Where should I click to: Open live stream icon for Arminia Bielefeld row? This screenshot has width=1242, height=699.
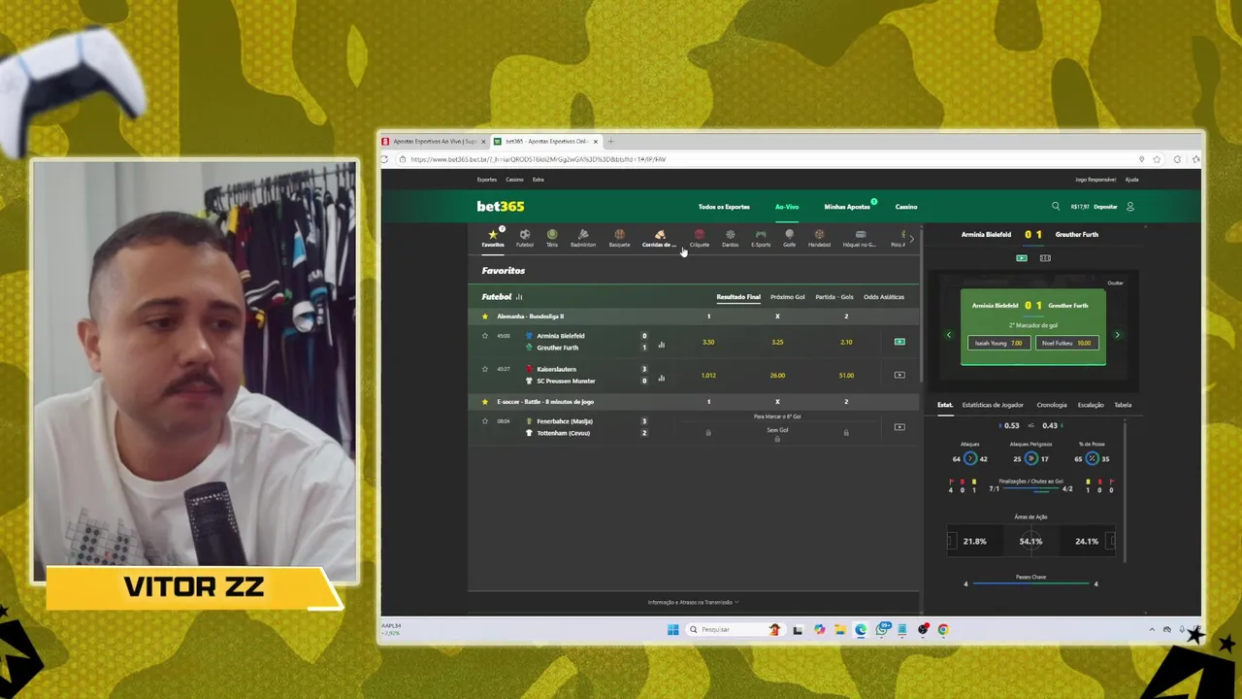click(899, 342)
